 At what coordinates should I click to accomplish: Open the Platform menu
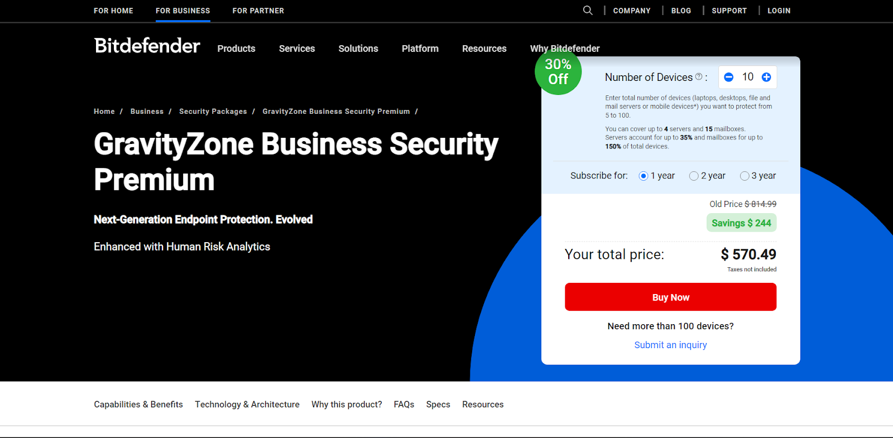(420, 49)
